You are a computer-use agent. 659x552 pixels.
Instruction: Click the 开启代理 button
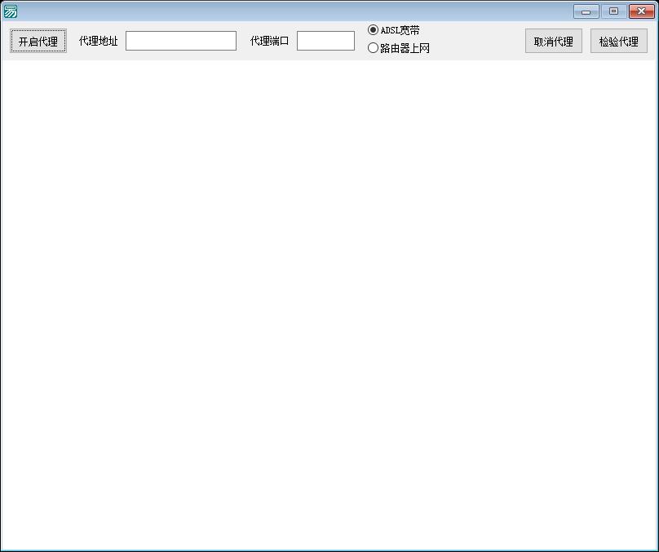coord(38,41)
